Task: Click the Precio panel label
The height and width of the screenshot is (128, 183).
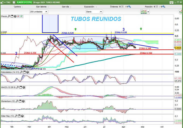Action: tap(4, 16)
